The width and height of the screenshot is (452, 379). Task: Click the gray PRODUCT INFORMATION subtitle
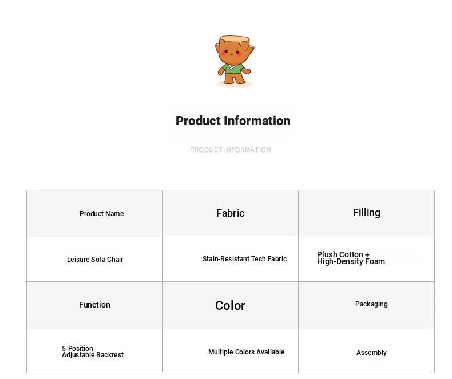[x=231, y=150]
